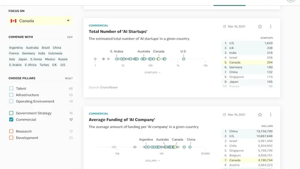Select U.K. in the compare list

click(54, 65)
